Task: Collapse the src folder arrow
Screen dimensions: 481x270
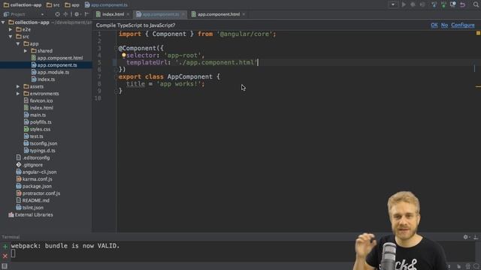Action: (11, 37)
